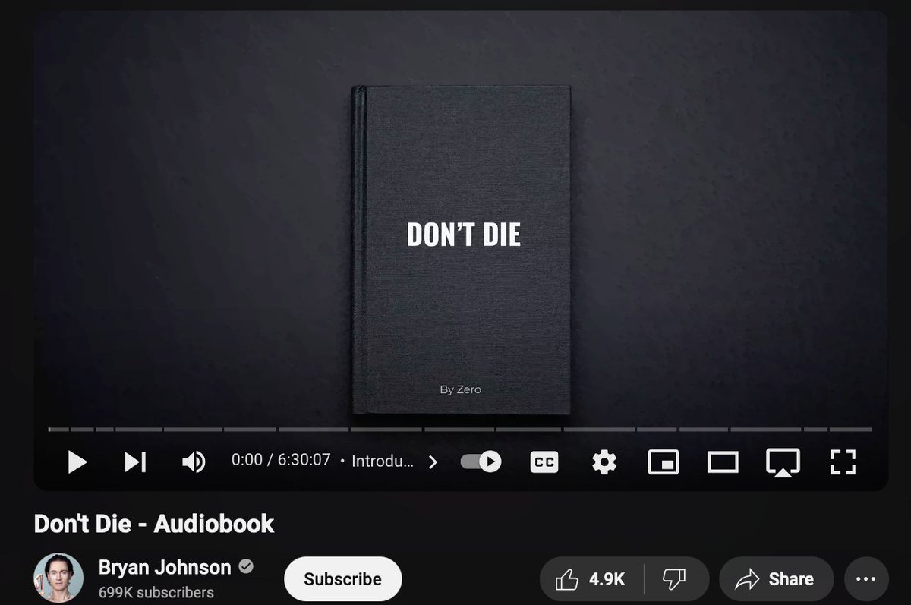Like the video with 4.9K likes
Image resolution: width=911 pixels, height=605 pixels.
click(591, 579)
